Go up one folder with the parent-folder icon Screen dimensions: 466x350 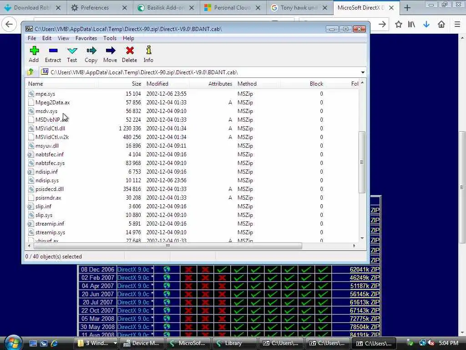(30, 72)
